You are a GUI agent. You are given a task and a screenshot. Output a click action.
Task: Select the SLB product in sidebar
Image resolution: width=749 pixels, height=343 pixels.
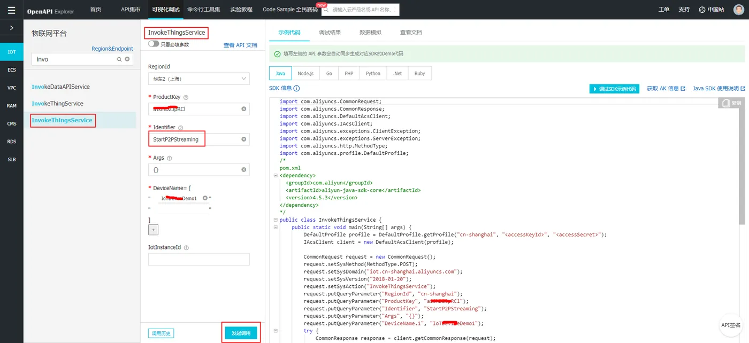[x=11, y=159]
